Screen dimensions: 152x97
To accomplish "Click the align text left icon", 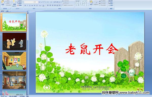I will coord(48,6).
